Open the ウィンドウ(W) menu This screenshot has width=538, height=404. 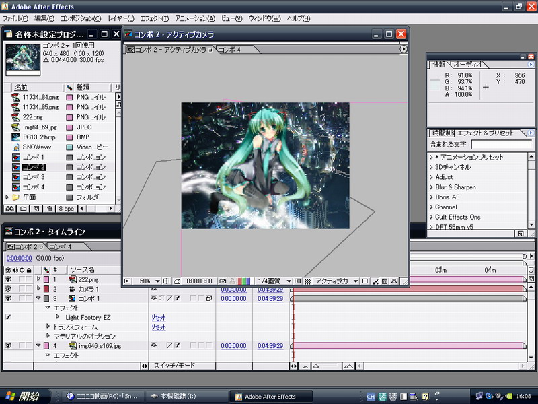tap(264, 18)
